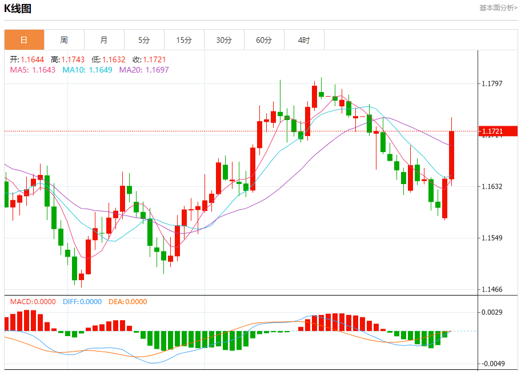Click the DEA value label
Screen dimensions: 521x371
127,301
